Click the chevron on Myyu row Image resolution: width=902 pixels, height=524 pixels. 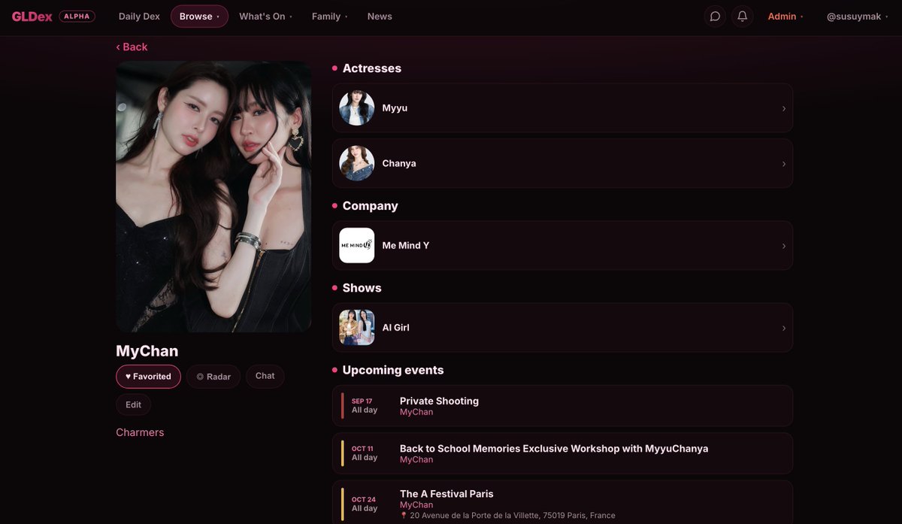click(783, 108)
